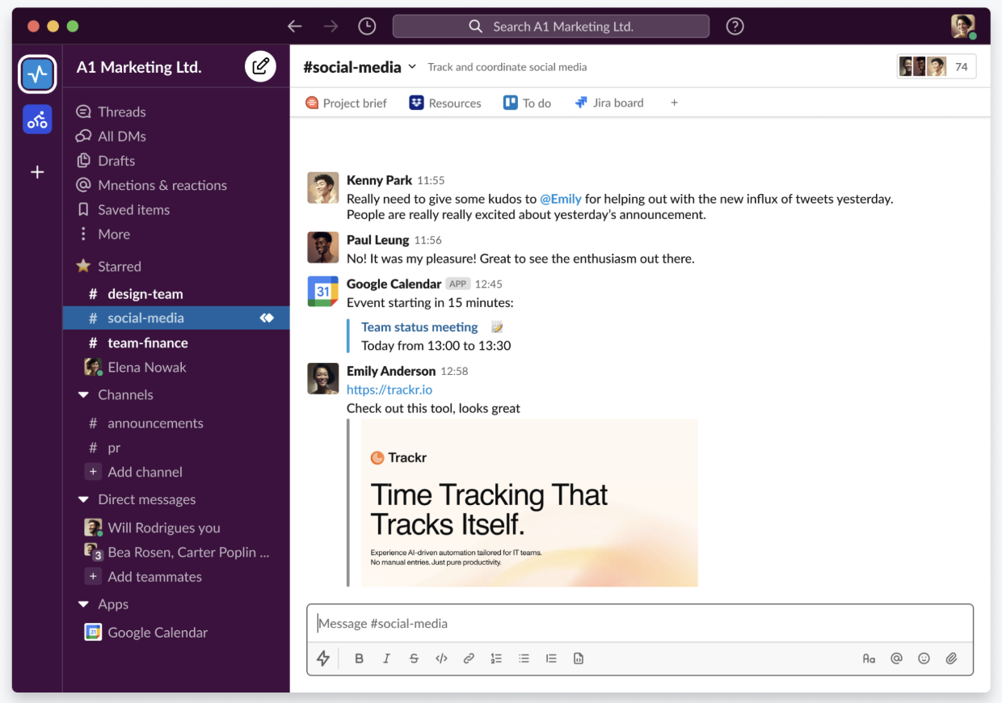Screen dimensions: 1002x703
Task: Insert a link in the message
Action: pos(469,659)
